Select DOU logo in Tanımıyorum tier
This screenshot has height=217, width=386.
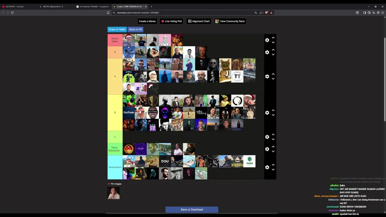coord(165,161)
